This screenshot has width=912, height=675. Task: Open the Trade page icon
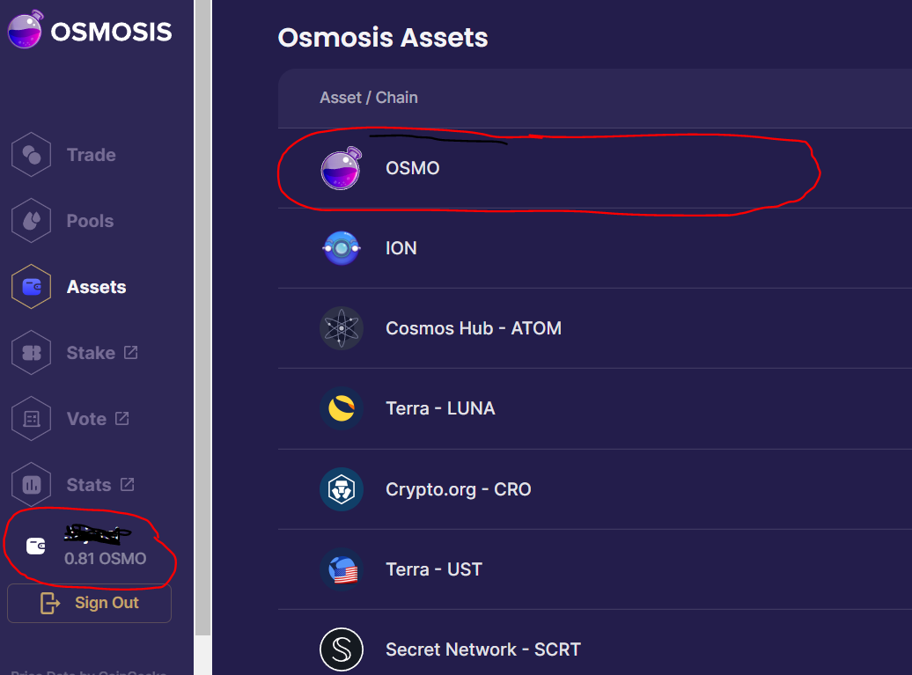31,155
